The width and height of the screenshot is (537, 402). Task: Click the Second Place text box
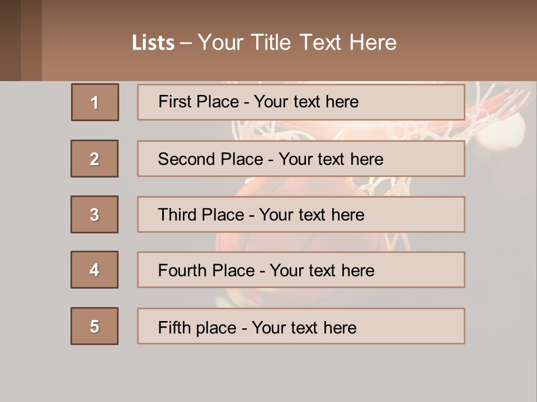301,159
